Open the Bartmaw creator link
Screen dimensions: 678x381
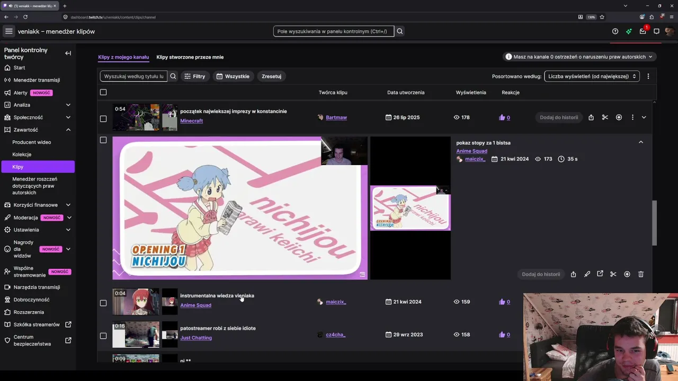click(336, 117)
